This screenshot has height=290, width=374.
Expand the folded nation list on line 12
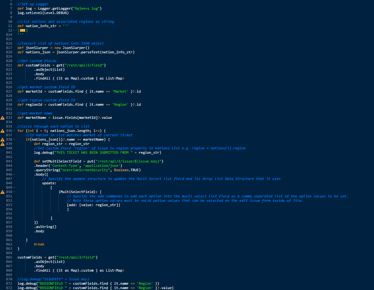coord(14,30)
